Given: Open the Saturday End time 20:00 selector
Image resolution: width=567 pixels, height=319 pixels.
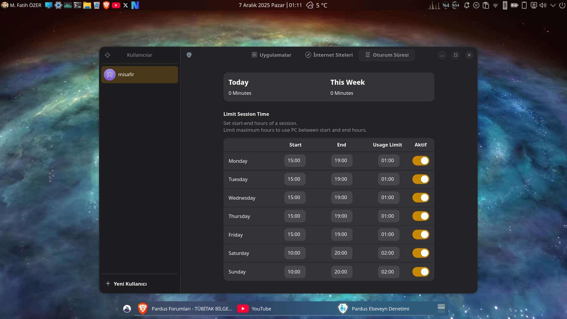Looking at the screenshot, I should pyautogui.click(x=341, y=253).
